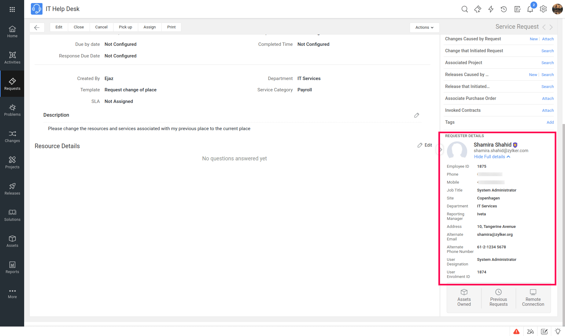Viewport: 565px width, 336px height.
Task: Open Changes module
Action: pyautogui.click(x=12, y=137)
